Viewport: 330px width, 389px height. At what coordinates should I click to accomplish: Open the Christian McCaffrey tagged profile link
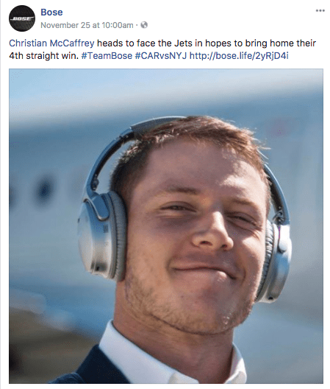(x=51, y=43)
